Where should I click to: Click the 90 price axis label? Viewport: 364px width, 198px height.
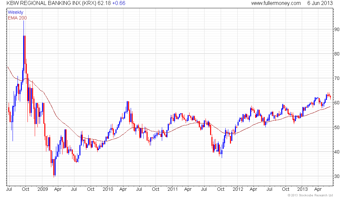point(337,29)
